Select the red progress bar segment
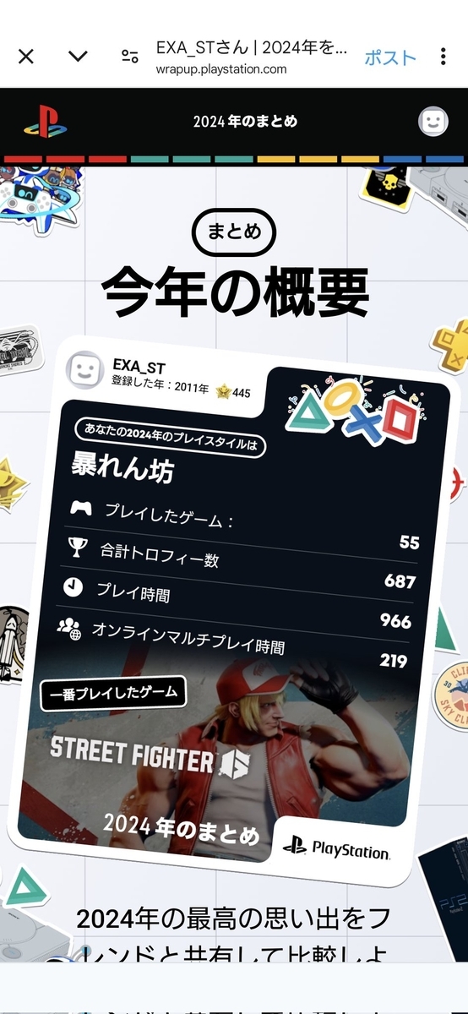 click(x=65, y=159)
